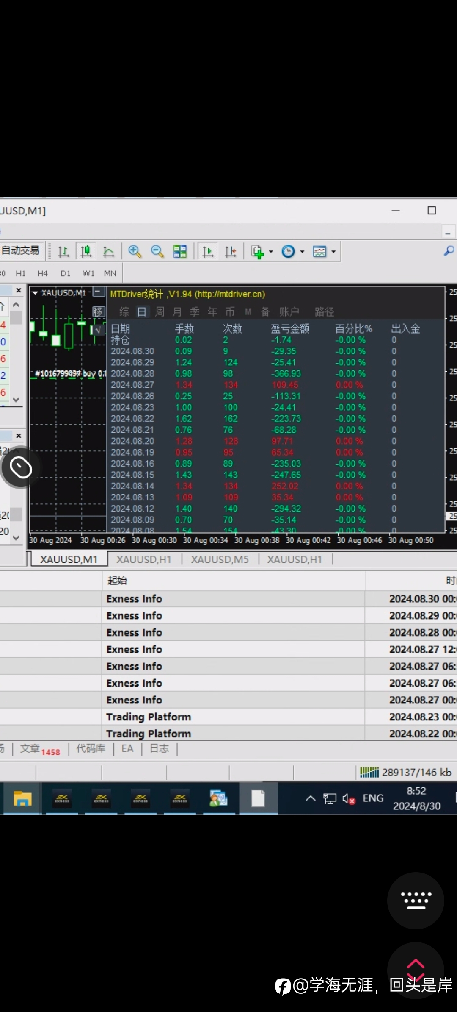The image size is (457, 1012).
Task: Select the 币 currency tab
Action: 230,312
